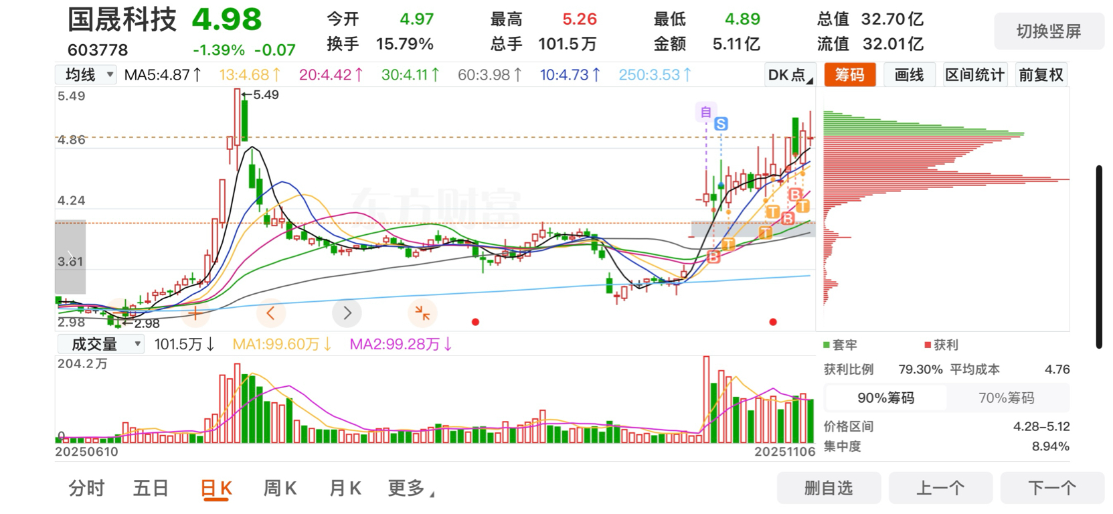Viewport: 1113px width, 514px height.
Task: Expand the gray side panel arrow at 3.61
Action: (70, 257)
